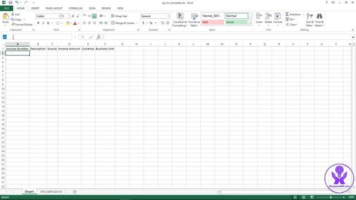Toggle Wrap Text
Screen dimensions: 356x200
119,16
